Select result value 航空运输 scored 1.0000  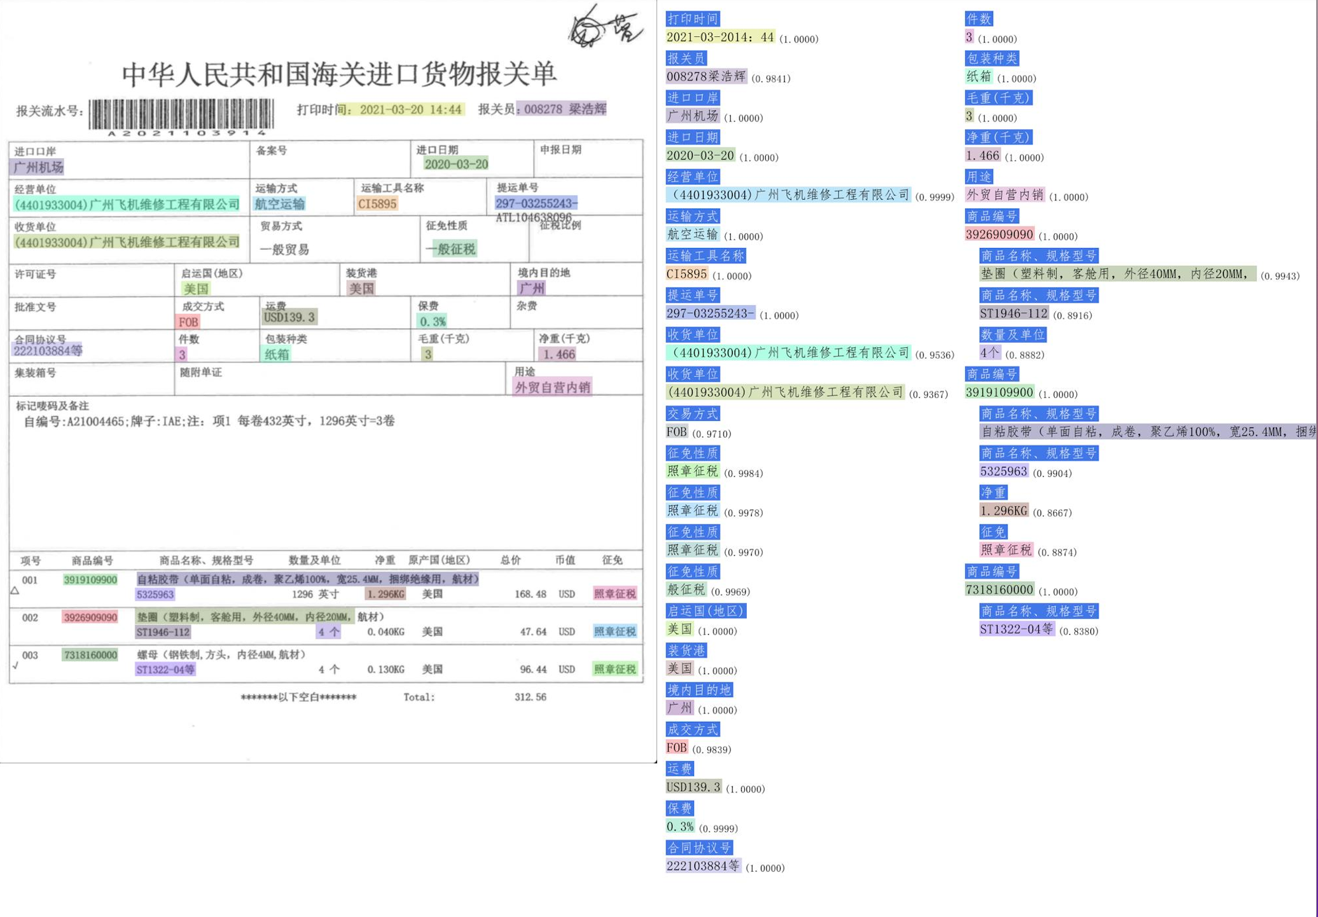(x=693, y=235)
